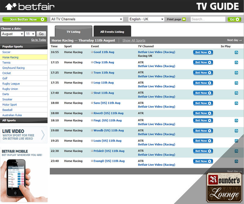Open the day 11 date dropdown
This screenshot has height=204, width=244.
point(30,34)
